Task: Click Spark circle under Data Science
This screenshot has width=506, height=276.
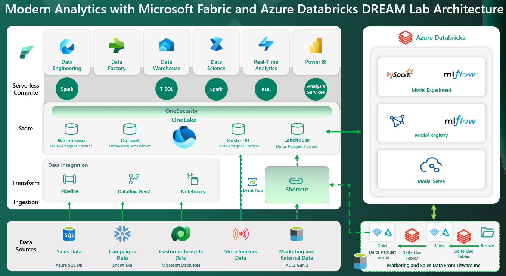Action: tap(216, 89)
